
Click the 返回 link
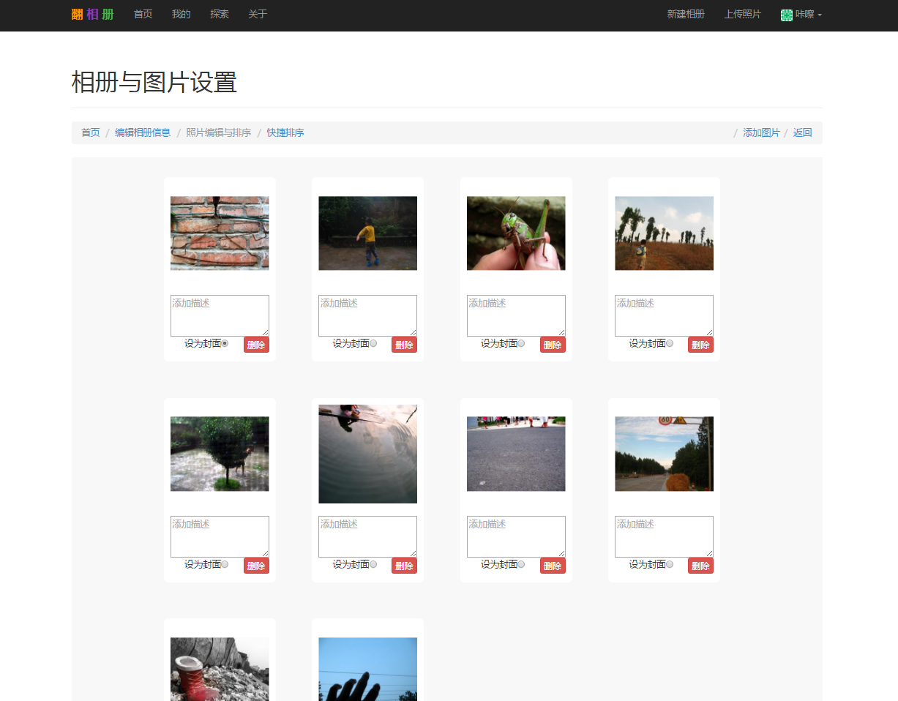click(x=803, y=132)
